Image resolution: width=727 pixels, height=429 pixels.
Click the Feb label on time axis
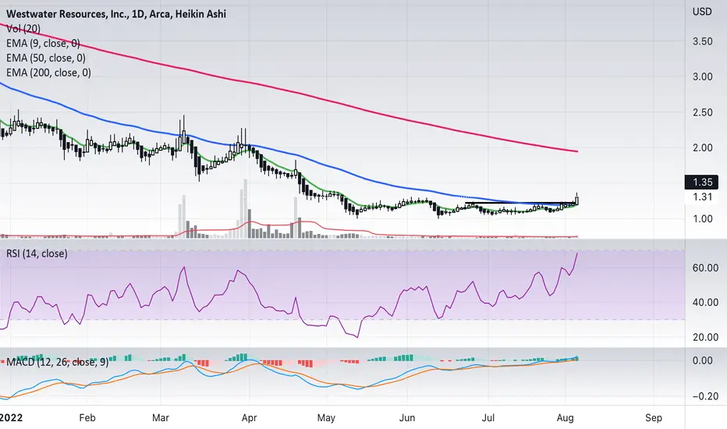(87, 418)
